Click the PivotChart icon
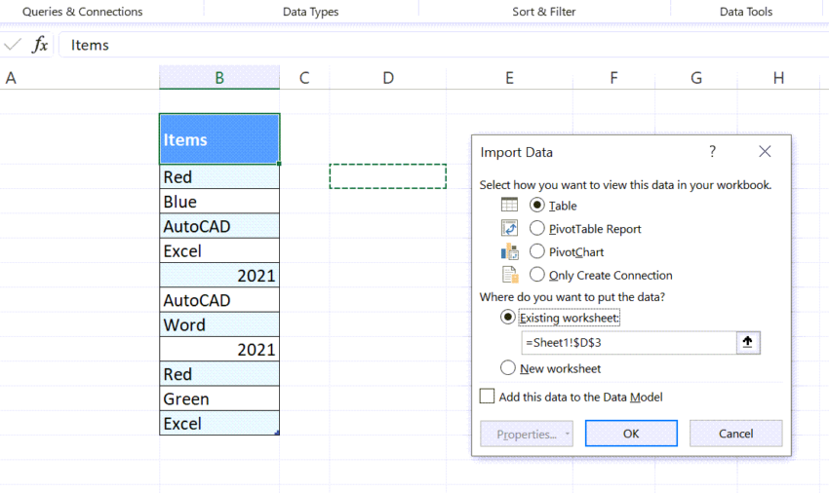 pos(509,251)
